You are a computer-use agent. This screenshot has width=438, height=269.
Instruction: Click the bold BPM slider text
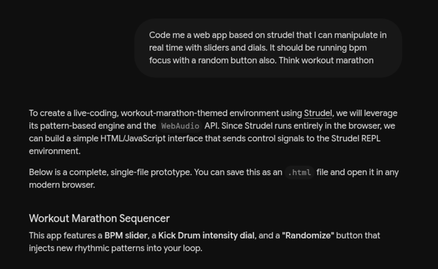point(126,235)
